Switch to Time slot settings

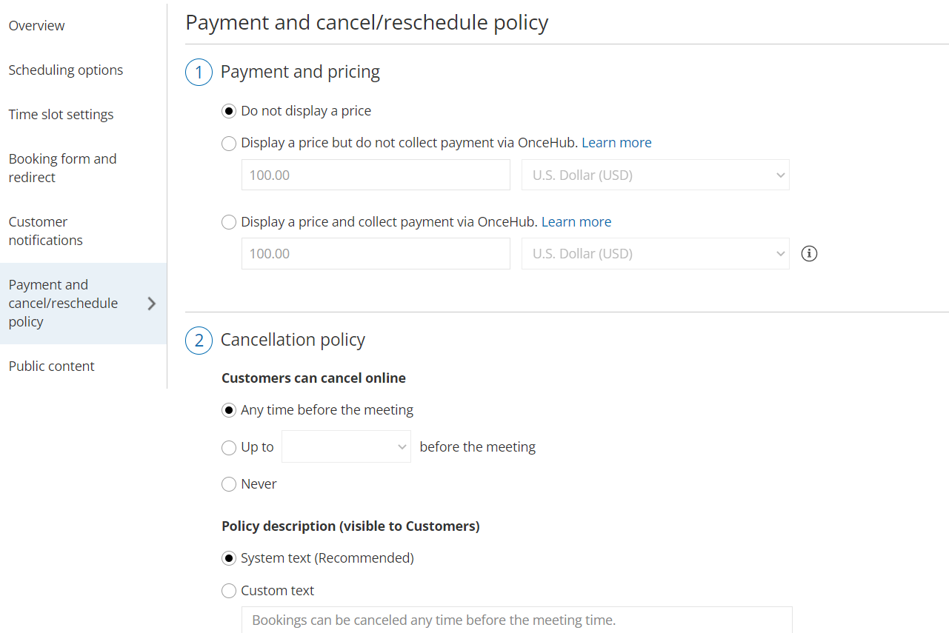(x=61, y=115)
